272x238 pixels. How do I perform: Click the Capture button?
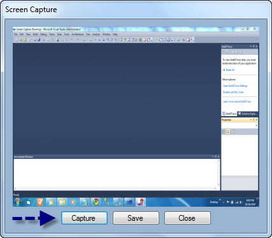84,218
